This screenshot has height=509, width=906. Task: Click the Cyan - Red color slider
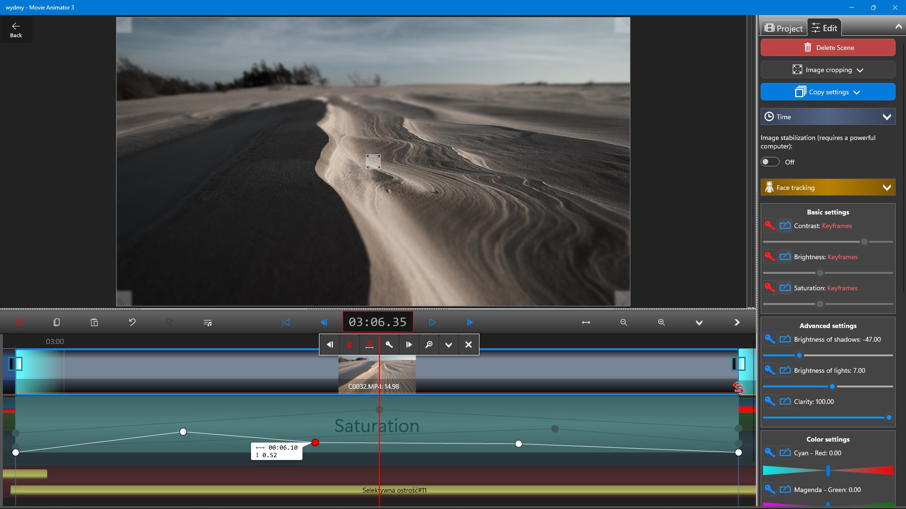pos(828,470)
